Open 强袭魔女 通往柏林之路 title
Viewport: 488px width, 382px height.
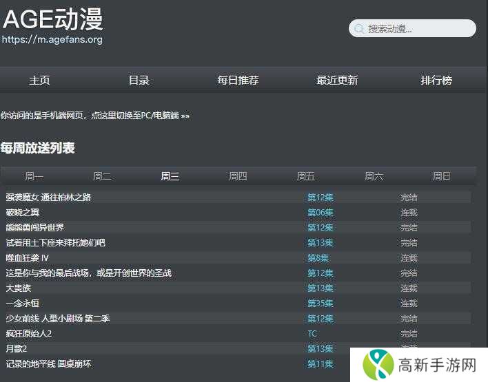(x=48, y=197)
